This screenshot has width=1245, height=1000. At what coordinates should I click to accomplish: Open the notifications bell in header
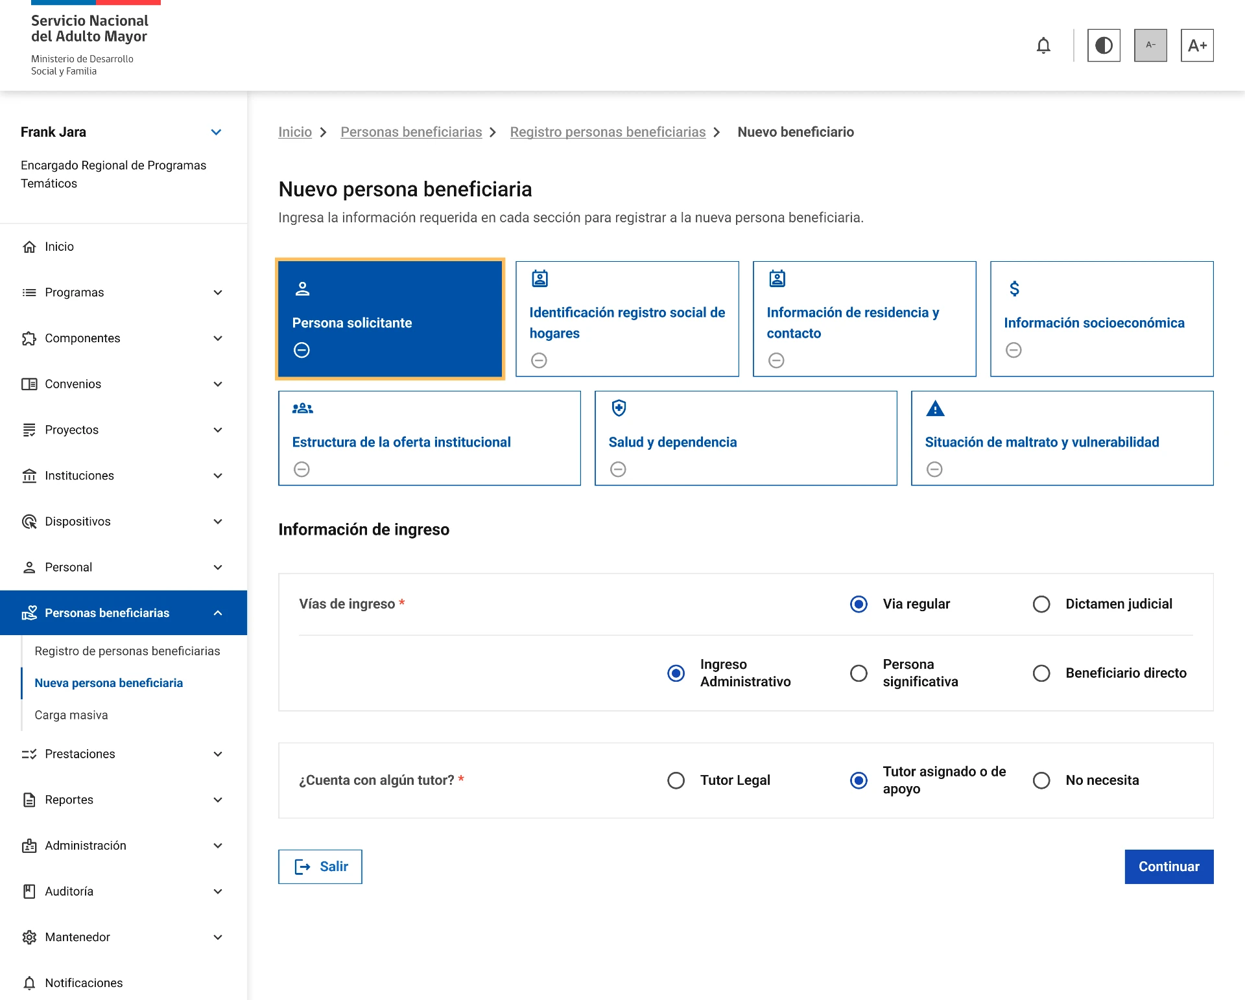(x=1043, y=45)
